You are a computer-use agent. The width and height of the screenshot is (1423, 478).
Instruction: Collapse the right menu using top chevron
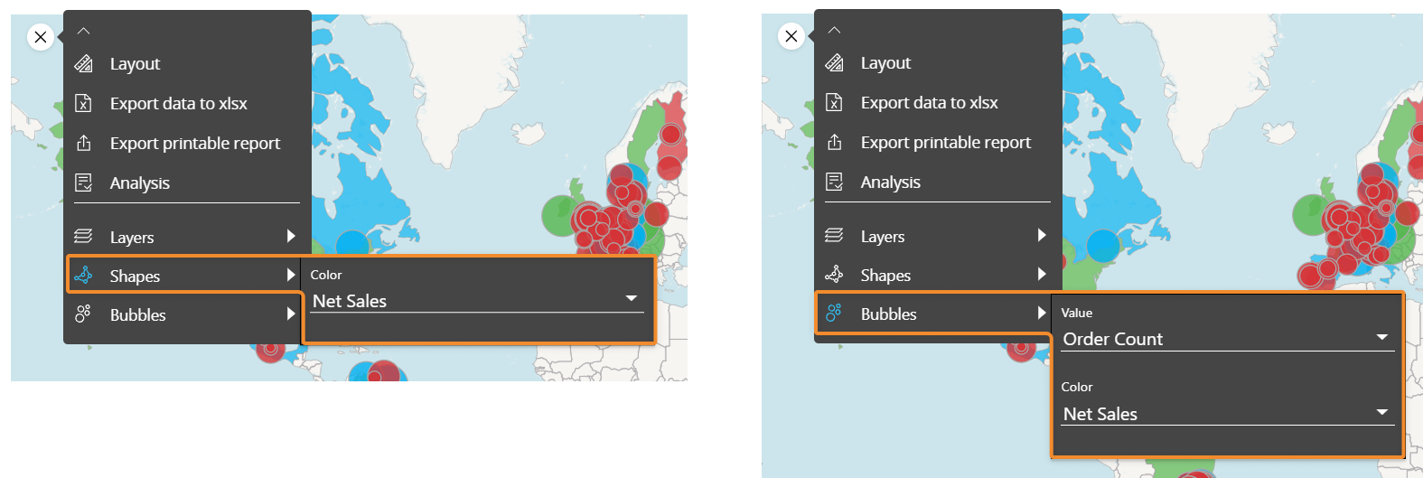pyautogui.click(x=834, y=30)
